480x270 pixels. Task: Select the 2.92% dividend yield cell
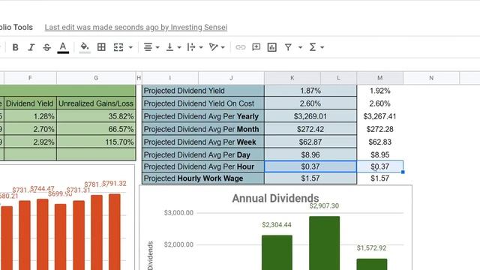pyautogui.click(x=30, y=142)
